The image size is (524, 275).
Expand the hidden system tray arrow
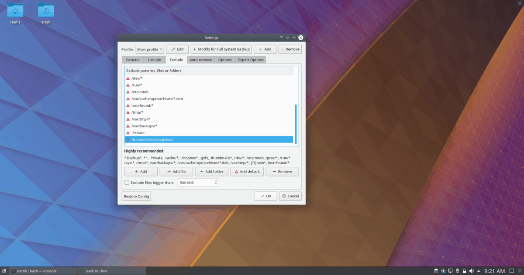479,271
